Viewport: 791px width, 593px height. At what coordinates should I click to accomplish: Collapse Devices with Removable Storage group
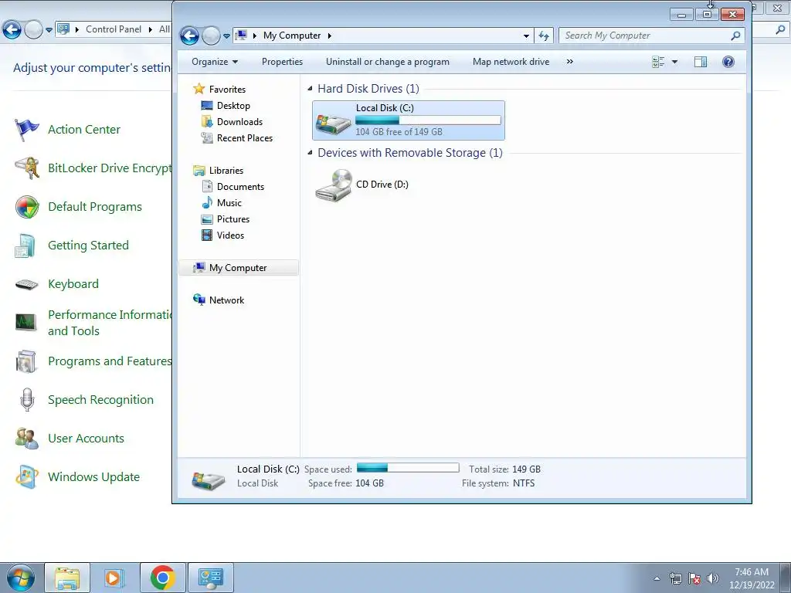[x=310, y=153]
